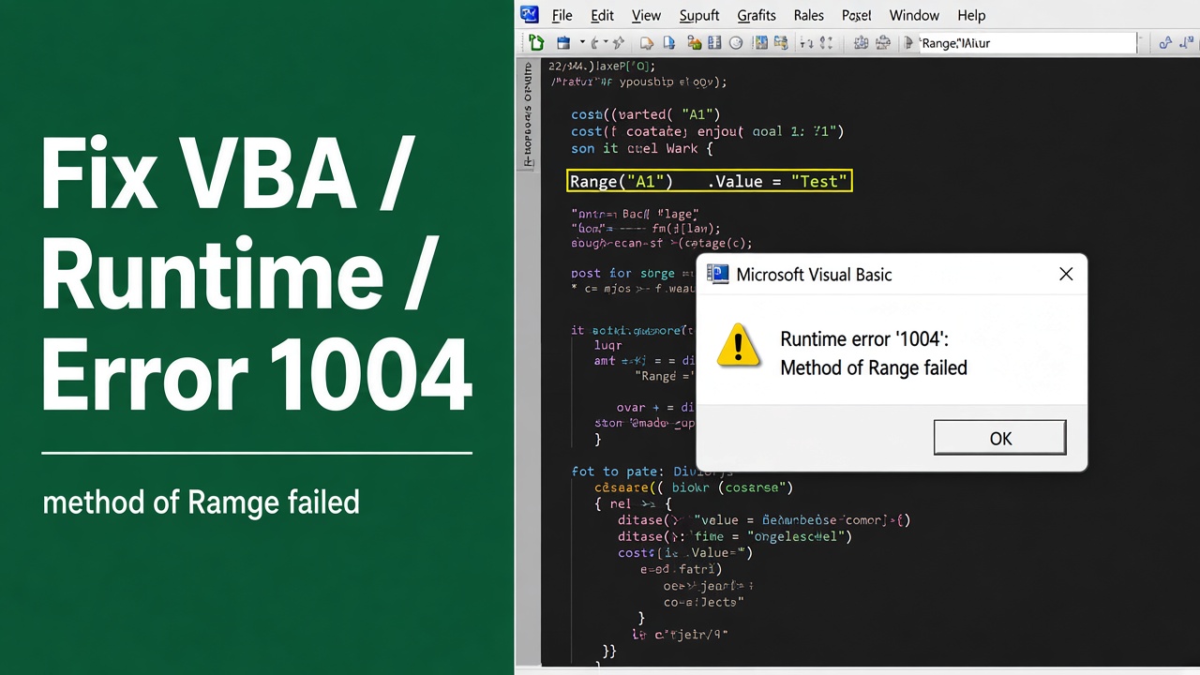Click the gray curved undo arrow icon
1200x675 pixels.
[x=594, y=42]
